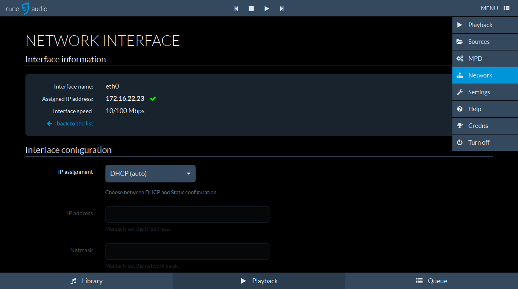Click the green checkmark beside the IP address

pyautogui.click(x=153, y=99)
